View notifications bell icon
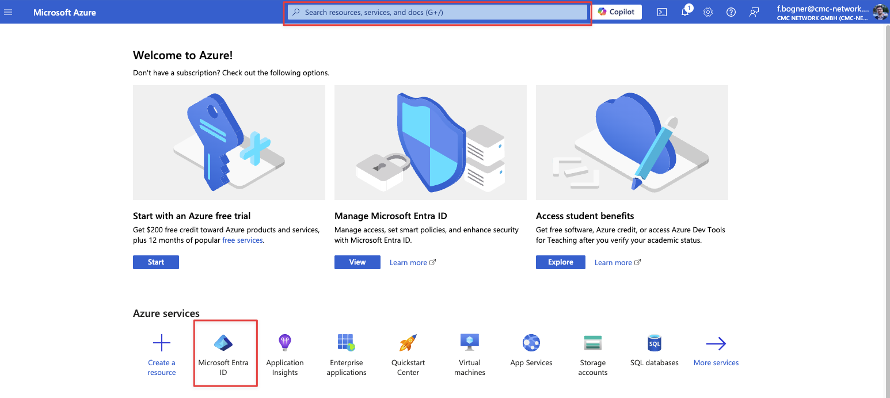The image size is (890, 398). click(x=685, y=12)
